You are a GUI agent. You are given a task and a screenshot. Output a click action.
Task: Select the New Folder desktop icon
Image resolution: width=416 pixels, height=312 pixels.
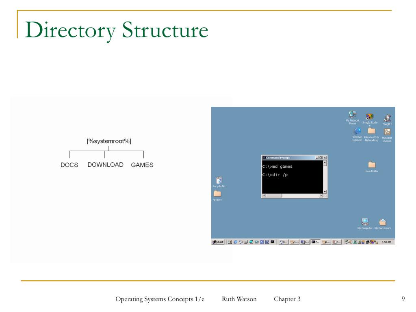pyautogui.click(x=372, y=167)
